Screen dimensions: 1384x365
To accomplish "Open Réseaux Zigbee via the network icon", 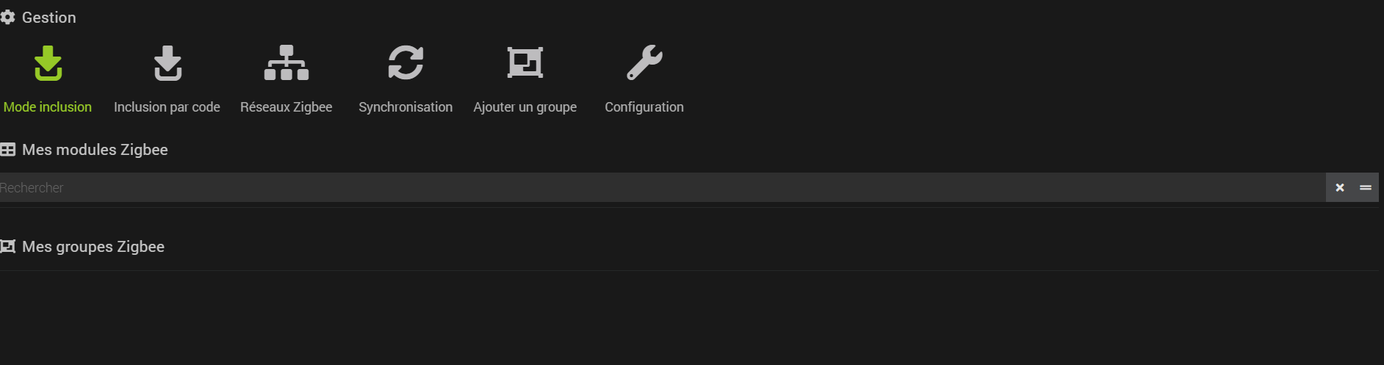I will click(x=286, y=63).
